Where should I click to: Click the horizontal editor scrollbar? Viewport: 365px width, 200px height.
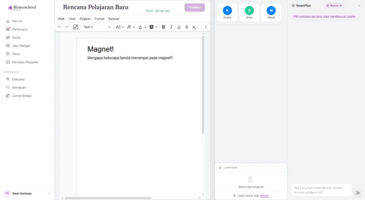(108, 198)
